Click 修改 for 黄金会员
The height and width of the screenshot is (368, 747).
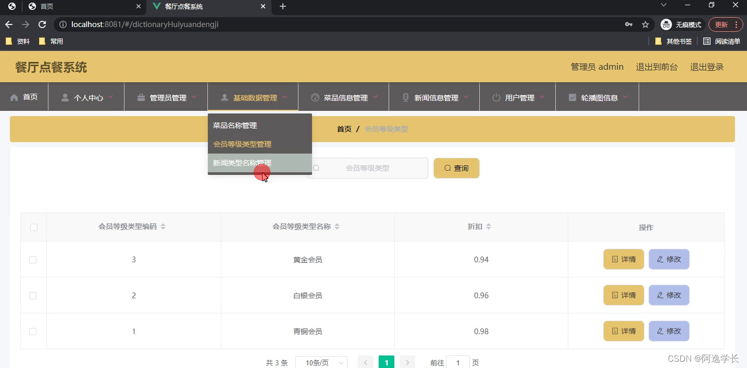point(669,259)
